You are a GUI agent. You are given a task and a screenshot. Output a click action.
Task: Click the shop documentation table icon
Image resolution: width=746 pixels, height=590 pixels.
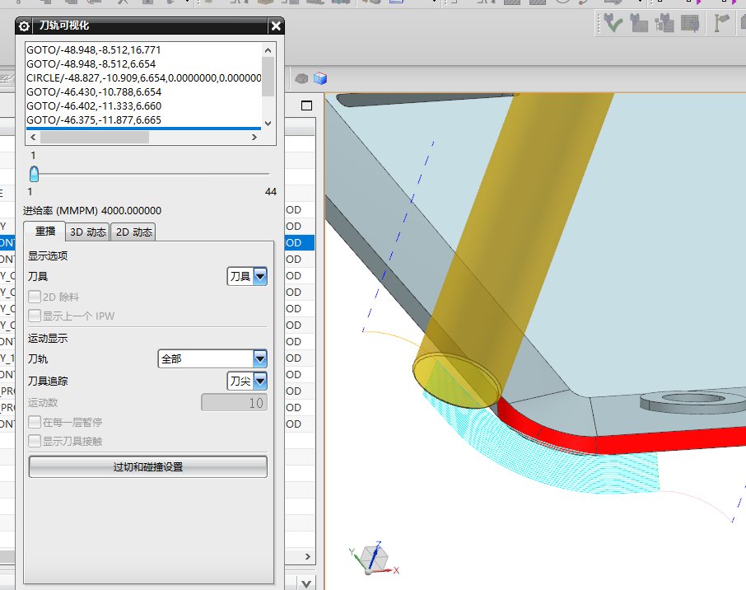pos(690,23)
